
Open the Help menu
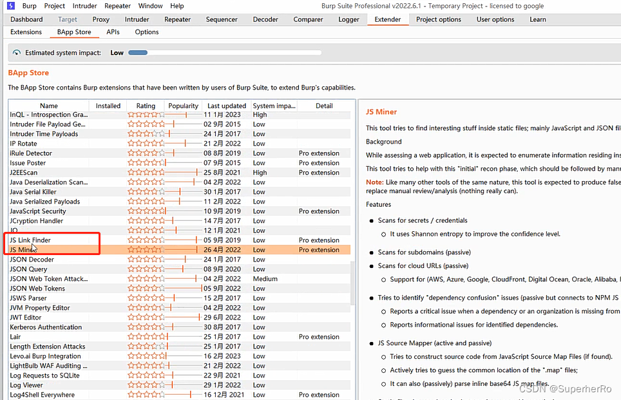point(177,6)
